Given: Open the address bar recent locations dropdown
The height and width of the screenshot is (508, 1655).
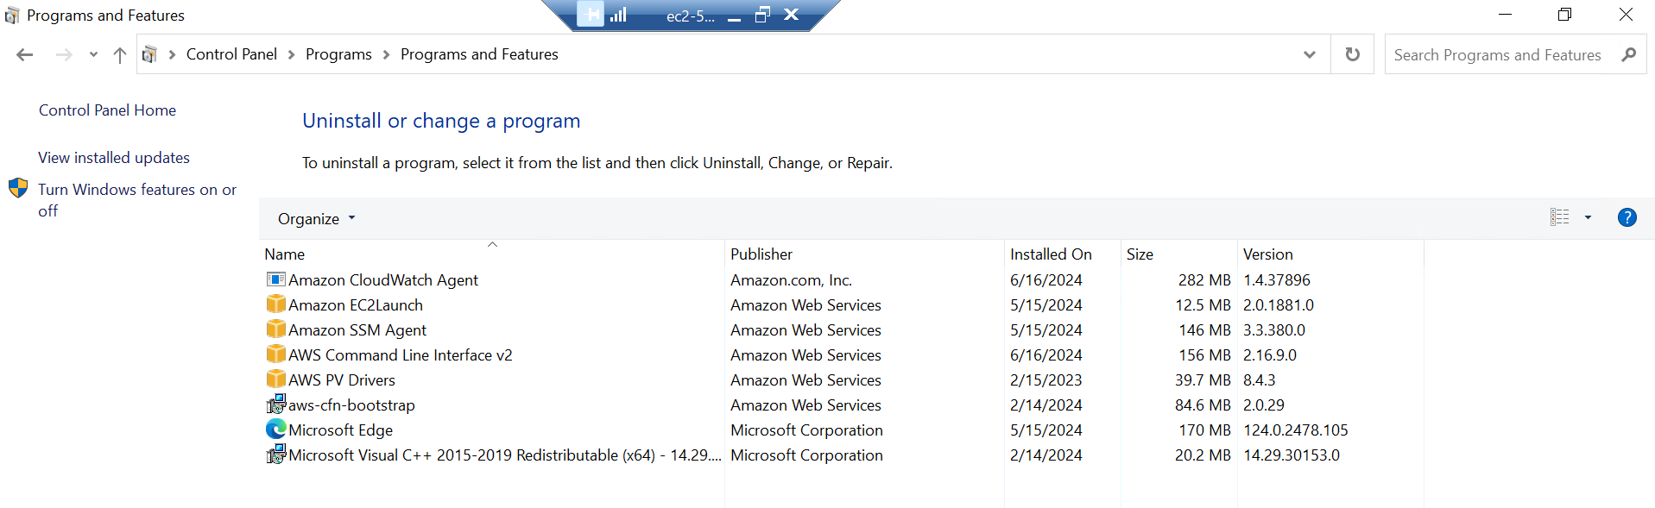Looking at the screenshot, I should (x=1310, y=53).
